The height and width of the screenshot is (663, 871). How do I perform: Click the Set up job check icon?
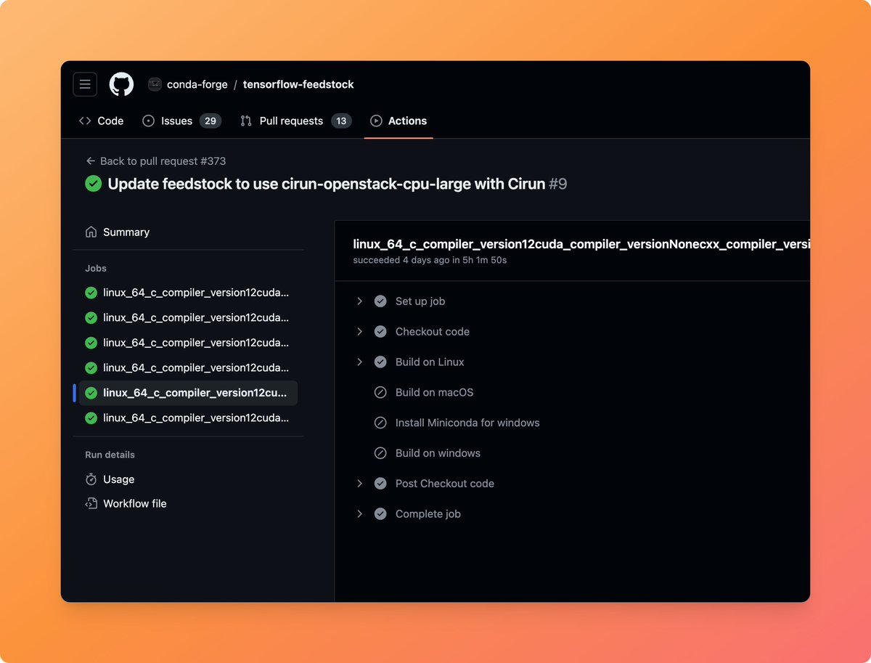pos(380,301)
